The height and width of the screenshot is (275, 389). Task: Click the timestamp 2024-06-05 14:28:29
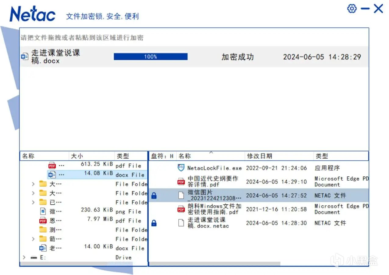pos(322,57)
